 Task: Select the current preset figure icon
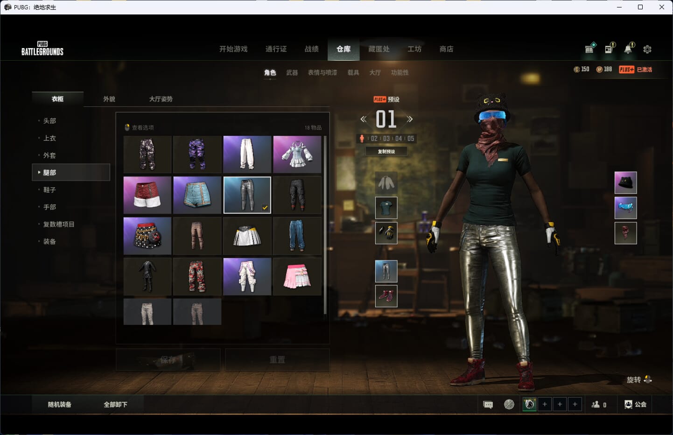(x=362, y=139)
